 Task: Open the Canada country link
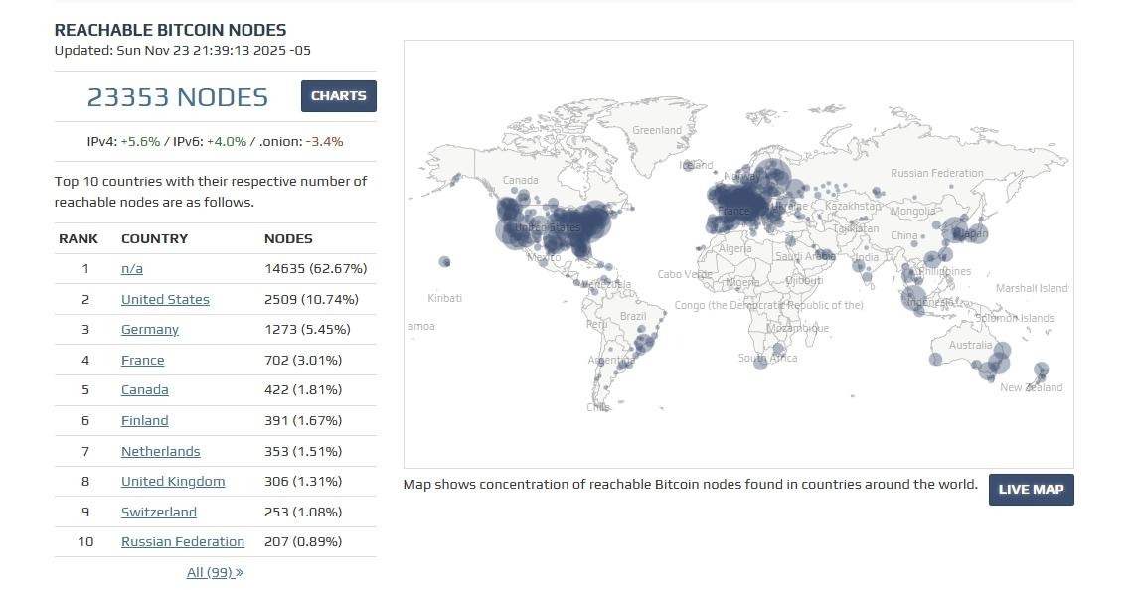click(144, 389)
